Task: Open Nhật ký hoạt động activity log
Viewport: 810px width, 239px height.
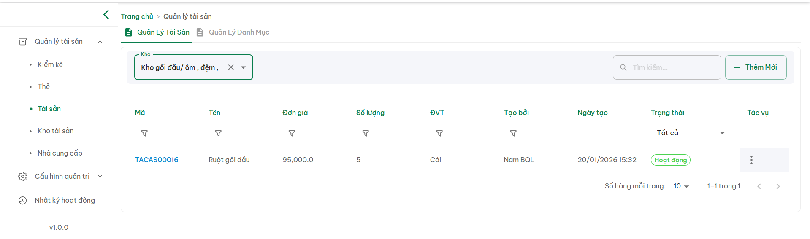Action: 65,201
